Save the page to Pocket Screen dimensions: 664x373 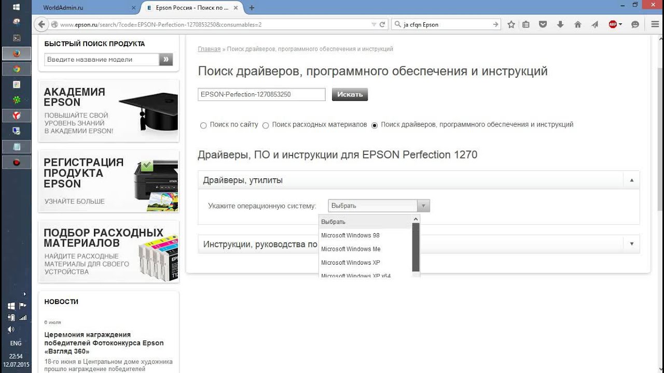pyautogui.click(x=543, y=24)
